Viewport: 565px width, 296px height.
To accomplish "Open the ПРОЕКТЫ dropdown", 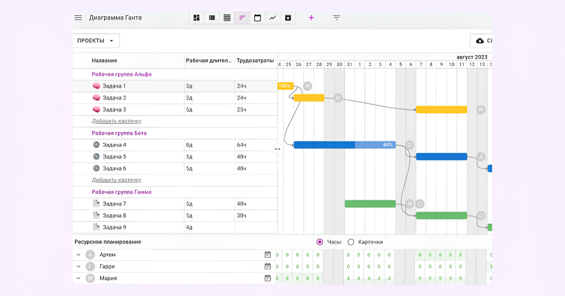I will coord(96,41).
